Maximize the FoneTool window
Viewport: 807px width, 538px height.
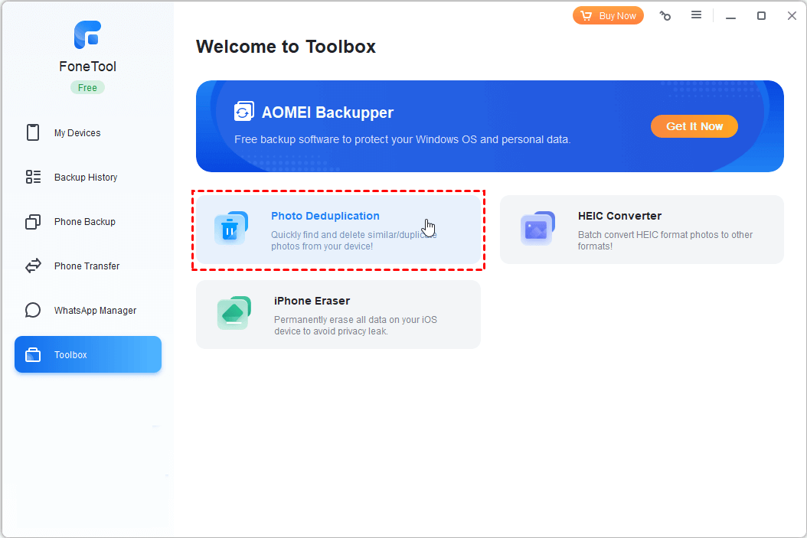pos(761,15)
